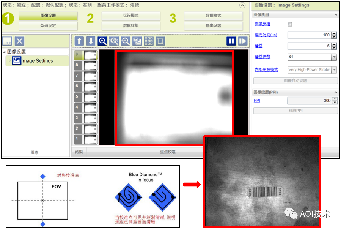Select captured image thumbnail 7

86,76
